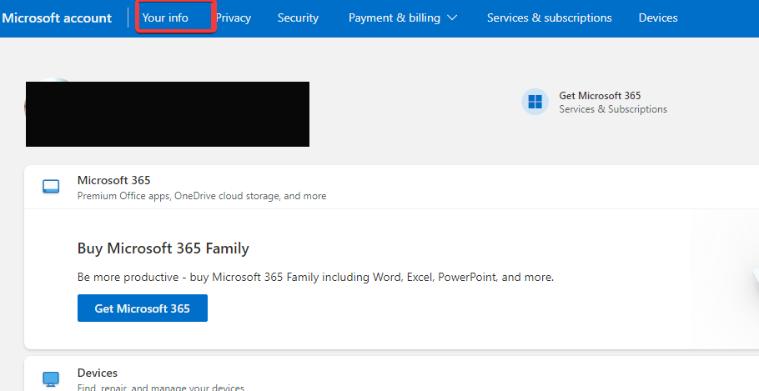Screen dimensions: 759x391
Task: Click the Be more productive description text
Action: click(315, 278)
